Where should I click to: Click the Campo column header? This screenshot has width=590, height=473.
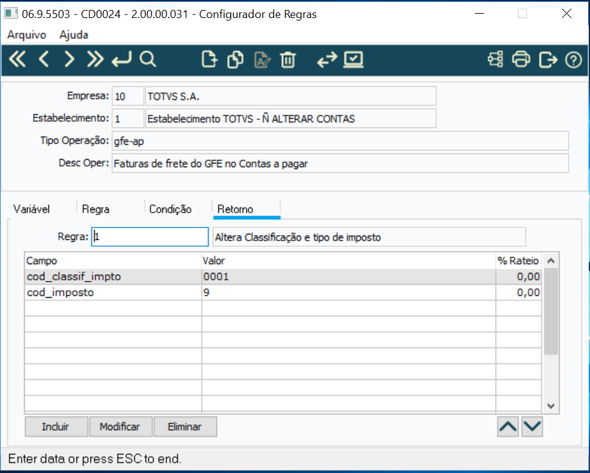click(113, 260)
